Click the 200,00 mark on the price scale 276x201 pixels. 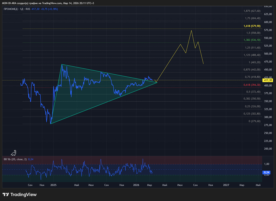(268, 149)
